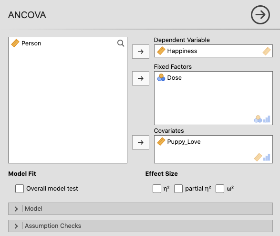The width and height of the screenshot is (280, 236).
Task: Expand the Model section
Action: (x=140, y=209)
